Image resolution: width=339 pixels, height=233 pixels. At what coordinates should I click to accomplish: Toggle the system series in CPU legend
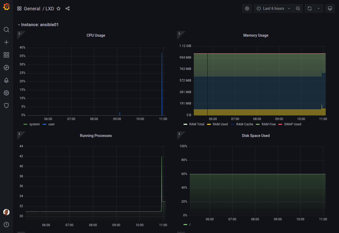pos(34,124)
